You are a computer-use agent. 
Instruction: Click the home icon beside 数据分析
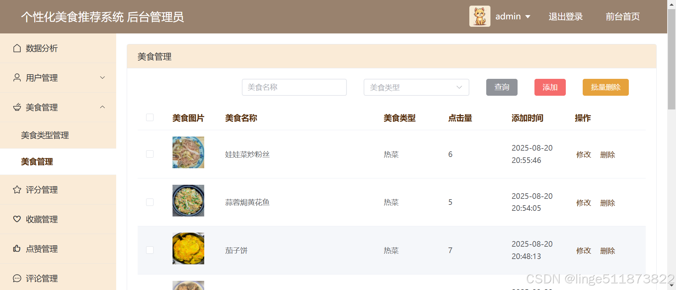pos(17,48)
